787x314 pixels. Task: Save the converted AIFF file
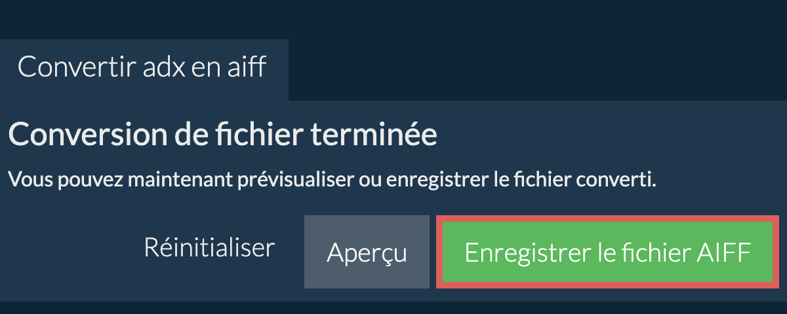[607, 253]
